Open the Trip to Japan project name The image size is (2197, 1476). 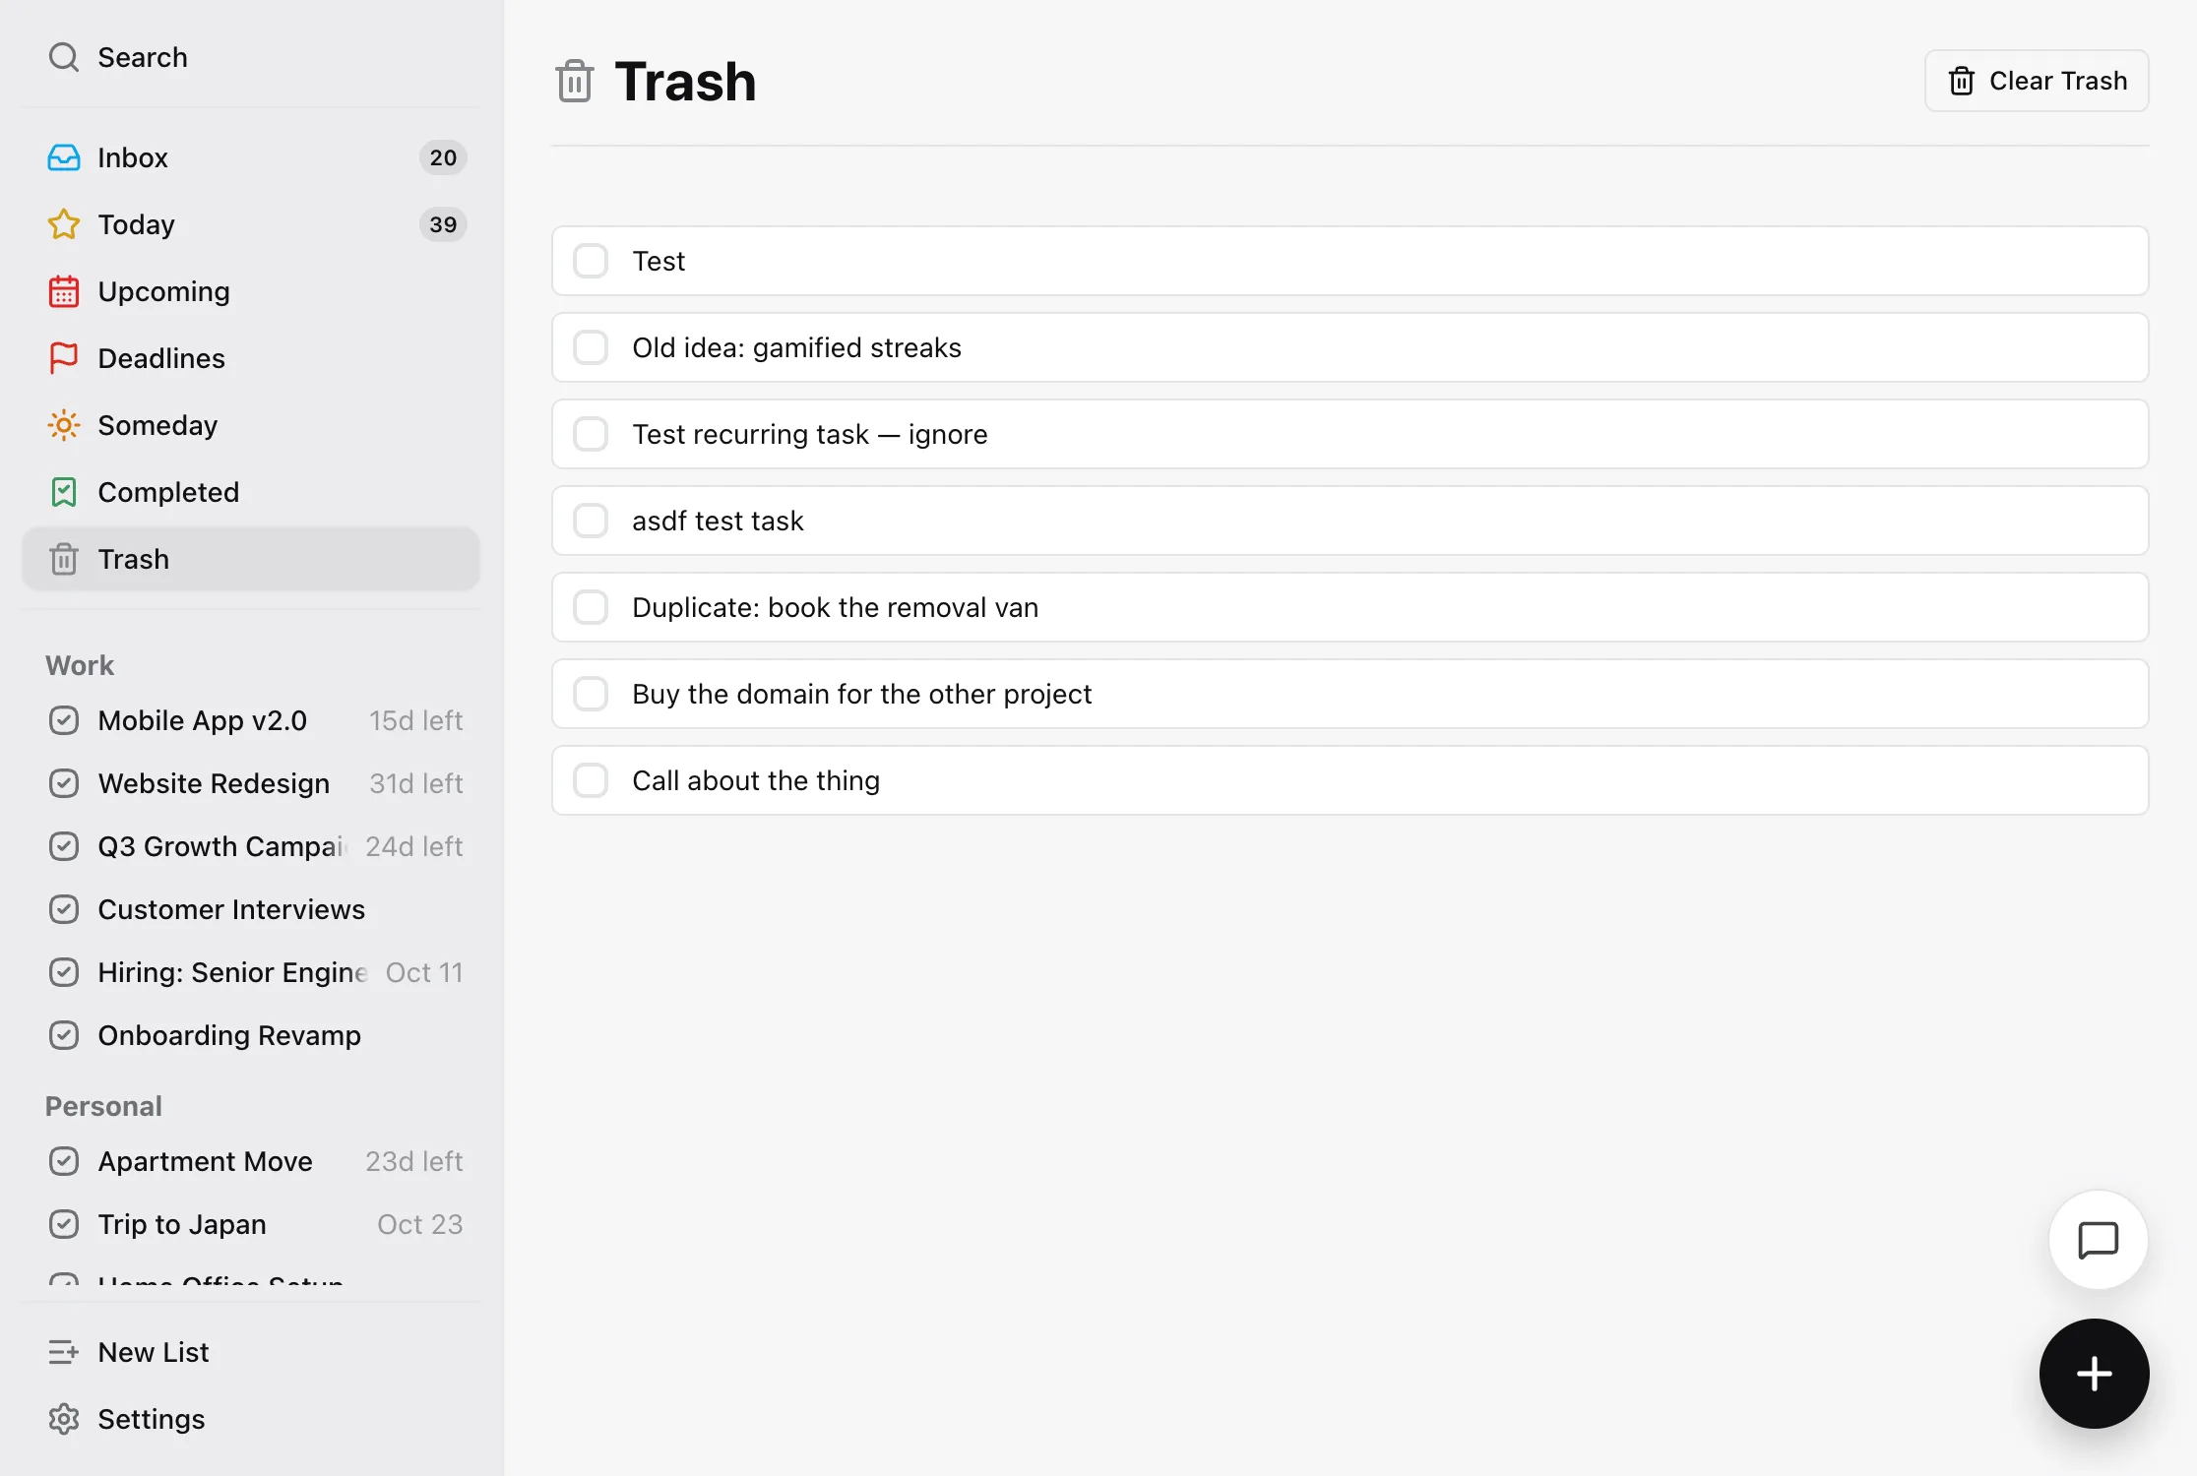pyautogui.click(x=182, y=1224)
